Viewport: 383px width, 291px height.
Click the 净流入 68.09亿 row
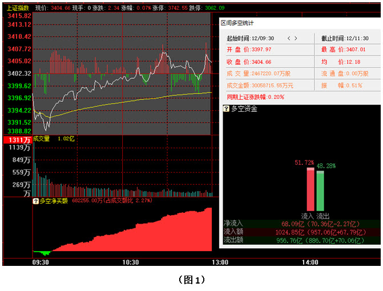(x=301, y=224)
